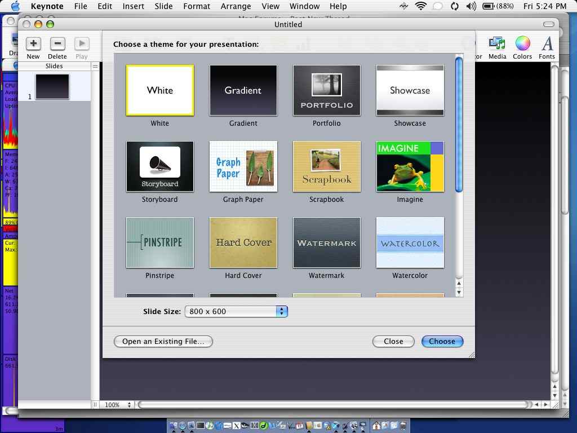Viewport: 577px width, 433px height.
Task: Open the Window menu
Action: (305, 6)
